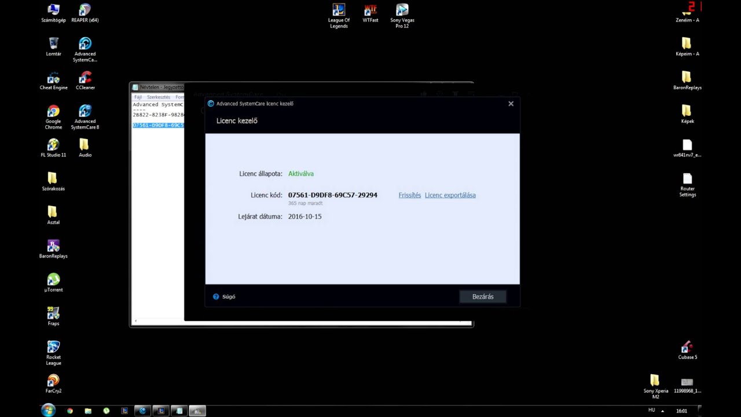Show hidden system tray icons
Viewport: 741px width, 417px height.
pos(662,411)
